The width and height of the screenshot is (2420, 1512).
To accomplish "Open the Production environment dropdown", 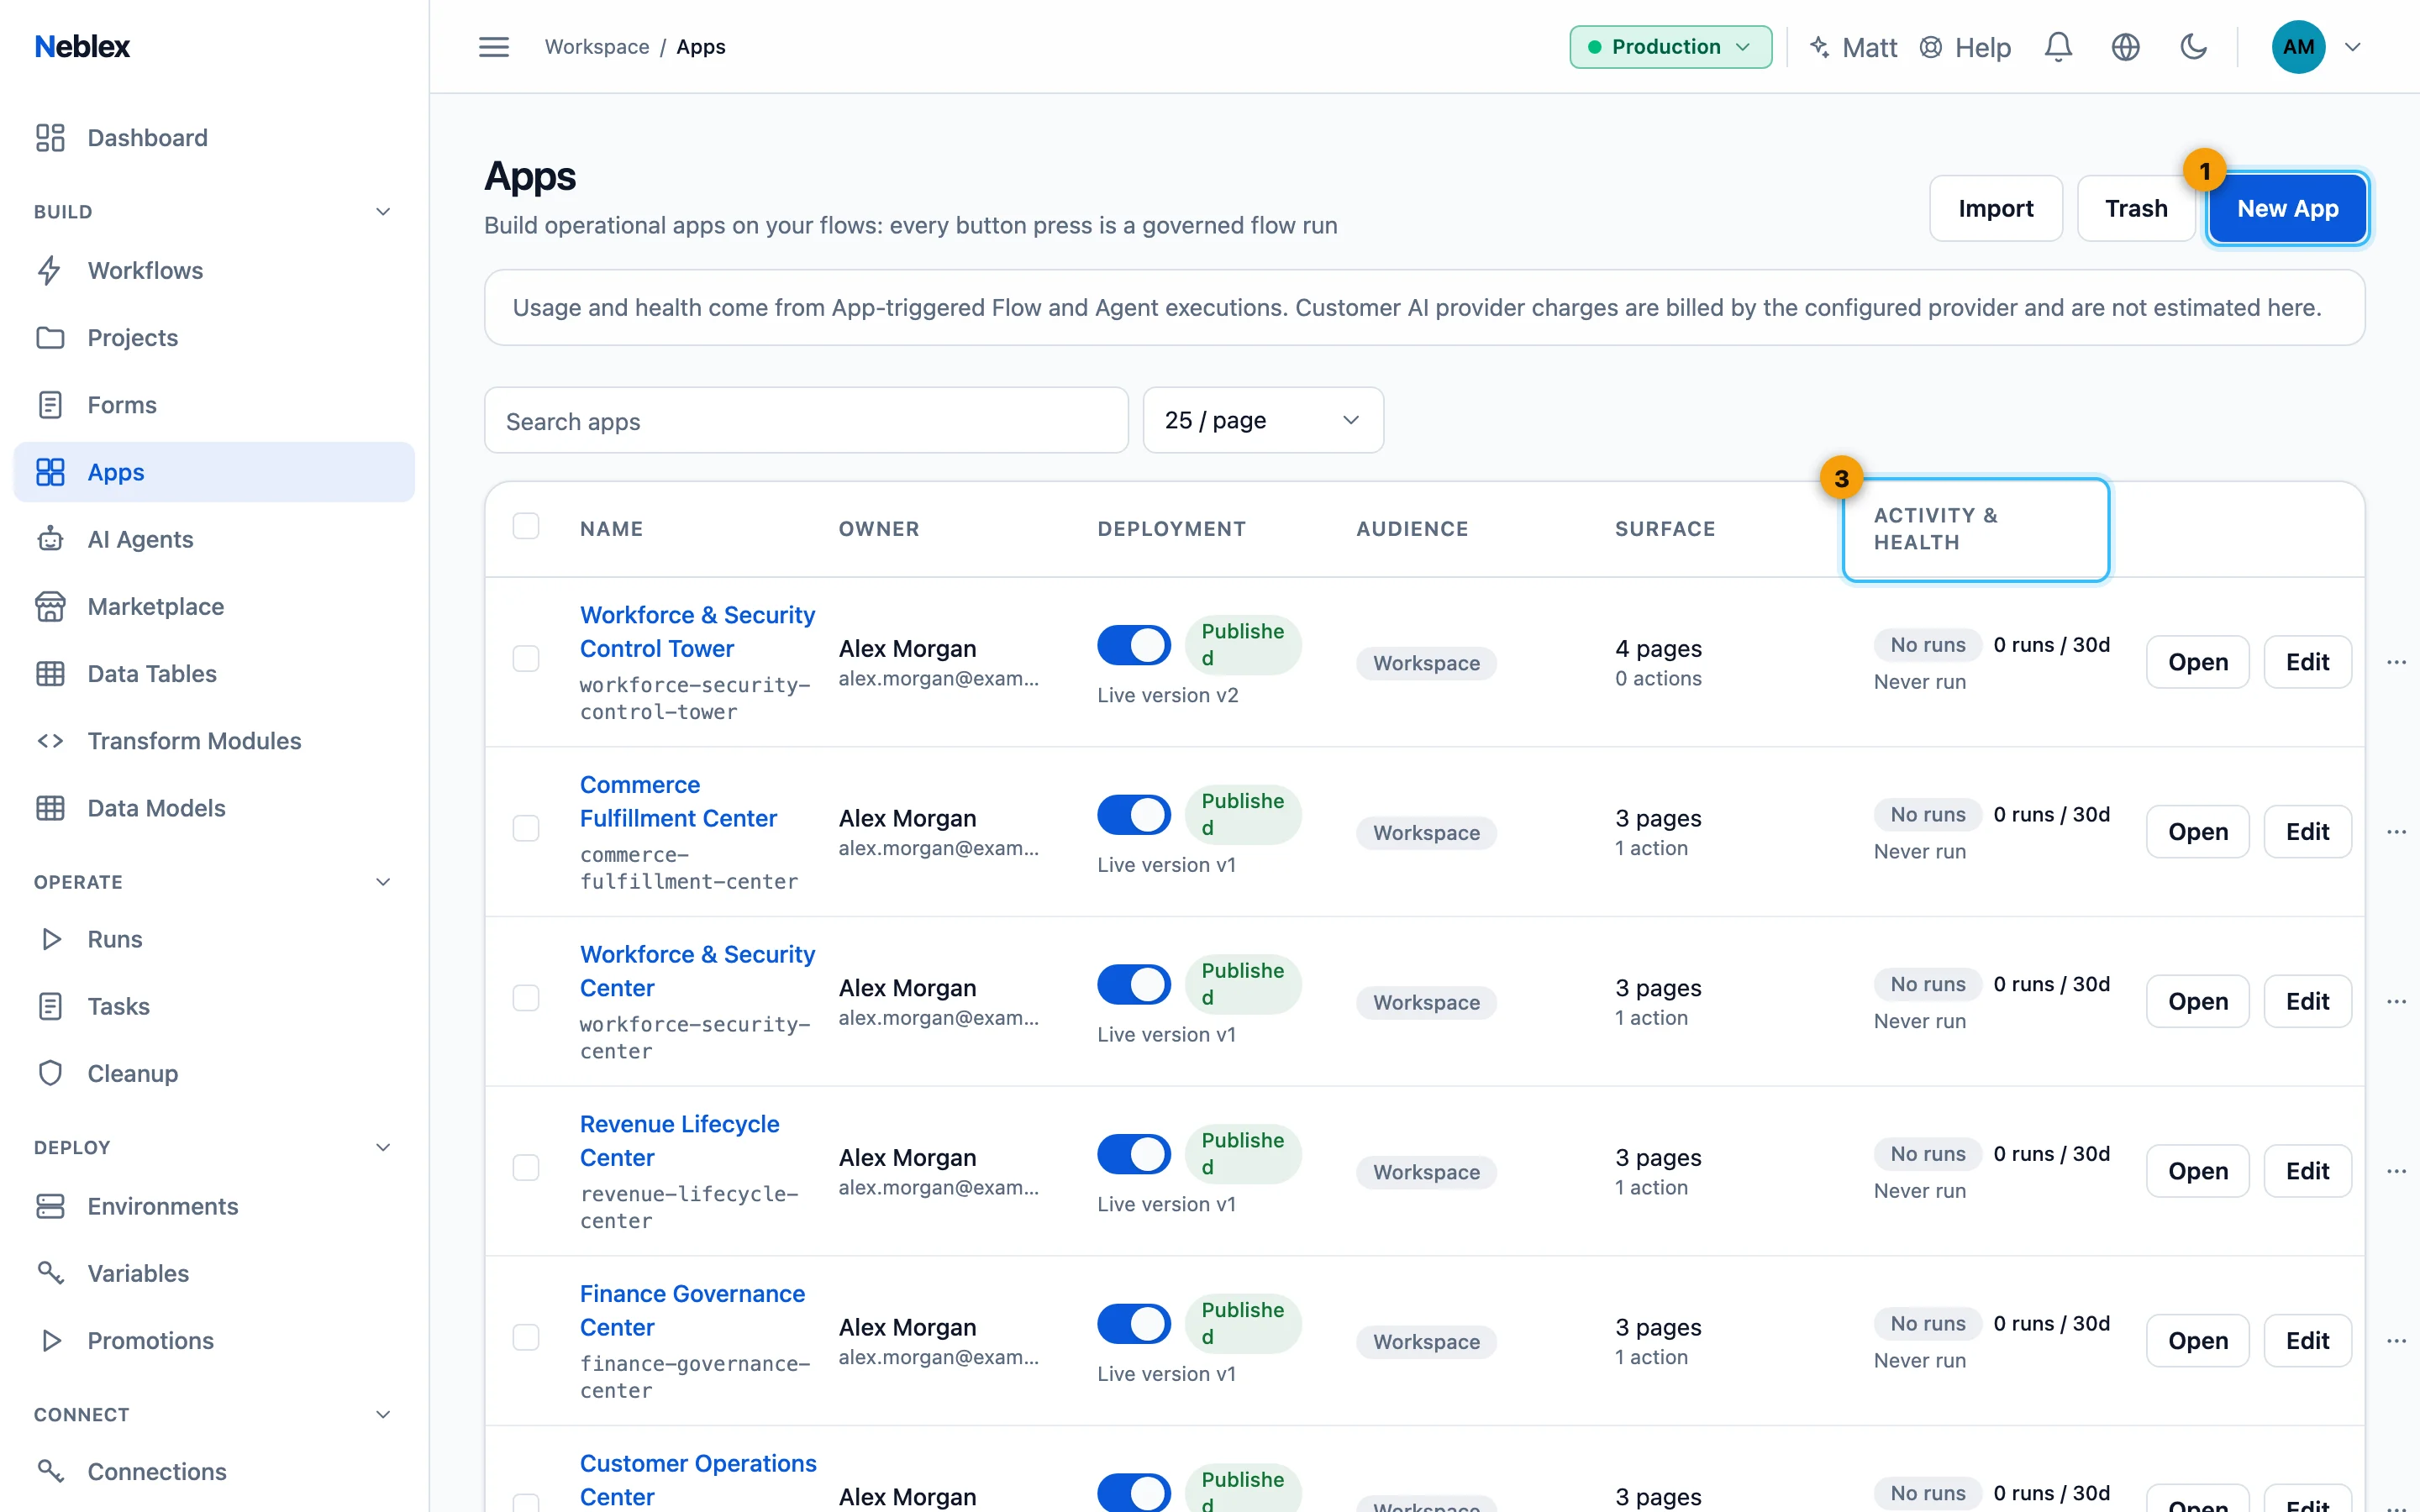I will point(1670,47).
